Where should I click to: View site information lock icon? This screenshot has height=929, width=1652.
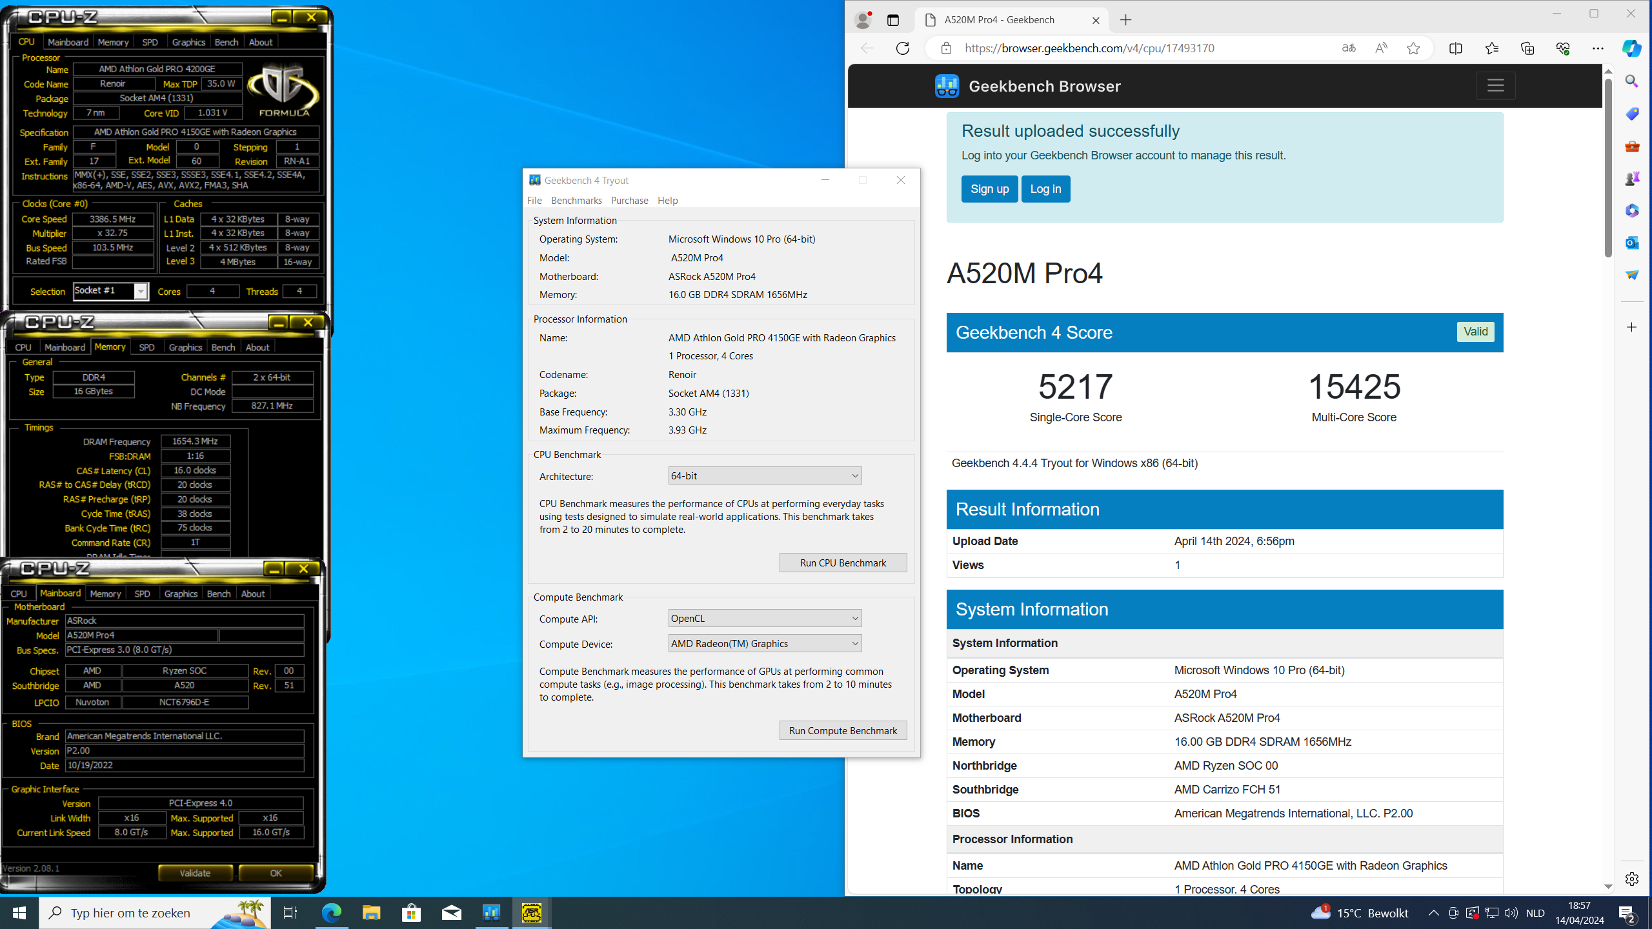tap(946, 48)
